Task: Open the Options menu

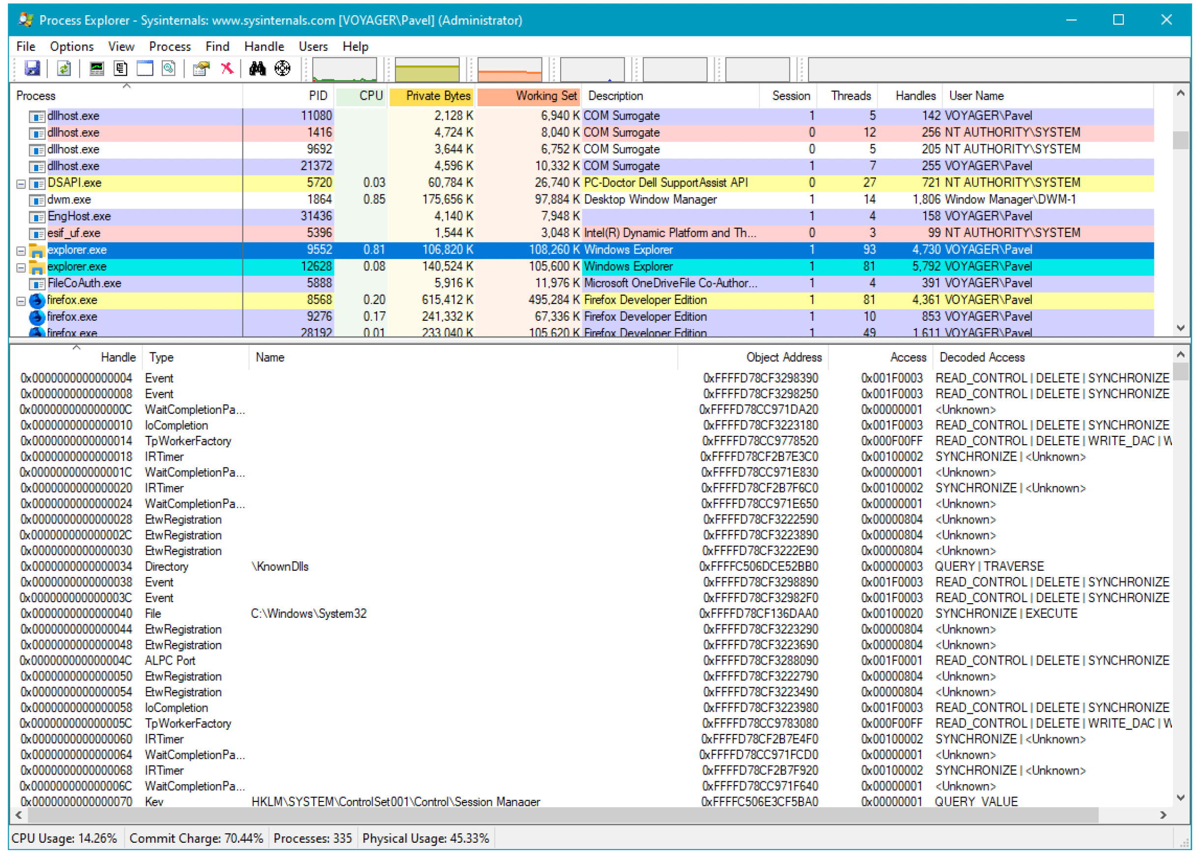Action: coord(72,47)
